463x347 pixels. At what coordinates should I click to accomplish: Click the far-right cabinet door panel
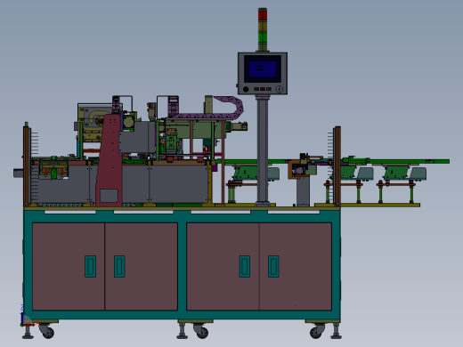click(296, 266)
